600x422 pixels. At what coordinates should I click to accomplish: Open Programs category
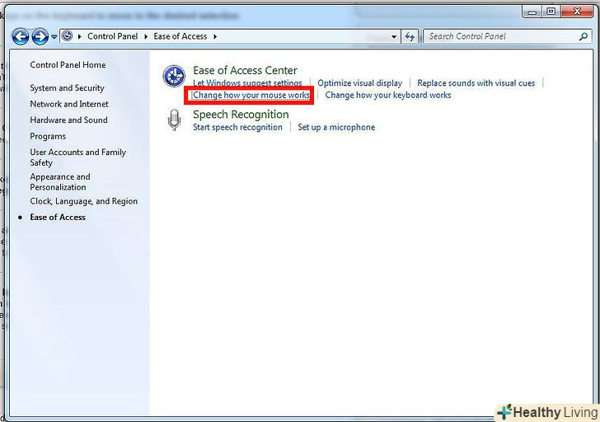48,136
